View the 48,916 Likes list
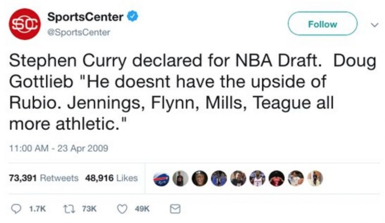 111,178
